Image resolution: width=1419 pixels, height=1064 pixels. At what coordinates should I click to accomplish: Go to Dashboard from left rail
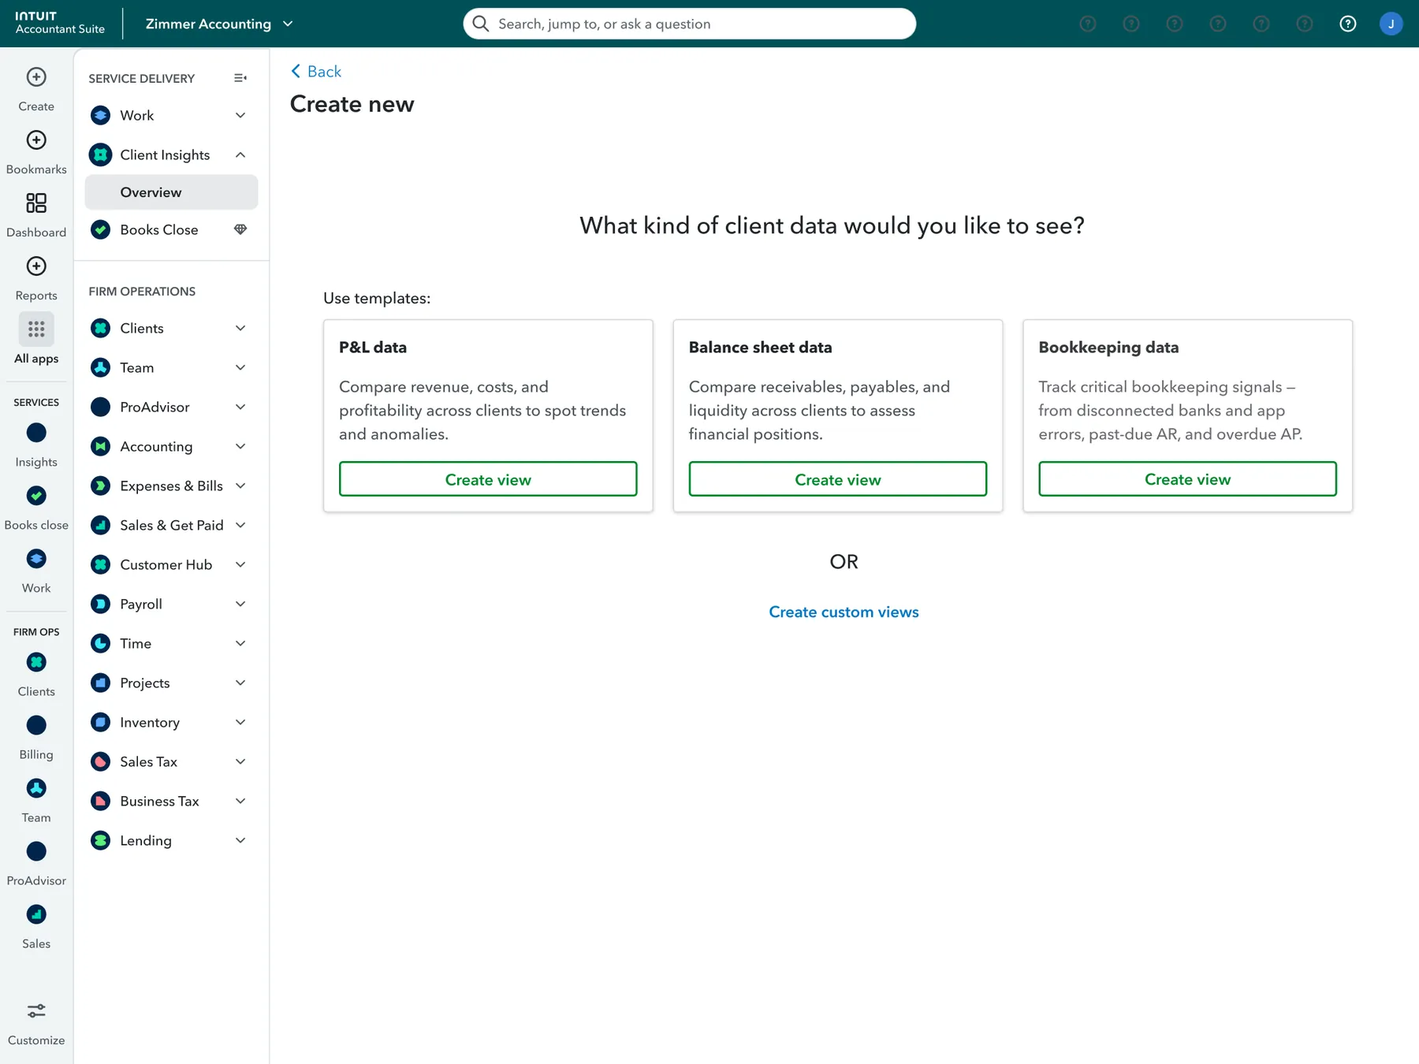click(36, 203)
